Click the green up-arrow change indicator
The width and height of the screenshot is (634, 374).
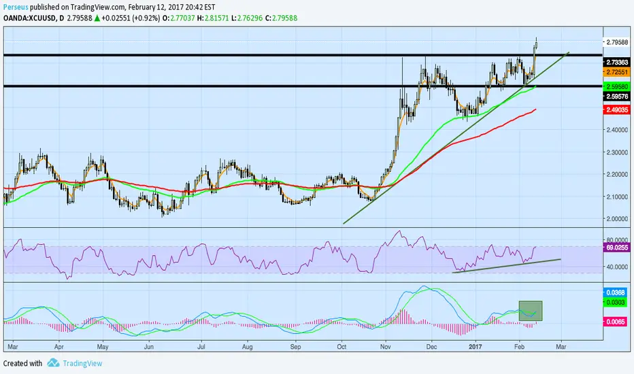(97, 18)
